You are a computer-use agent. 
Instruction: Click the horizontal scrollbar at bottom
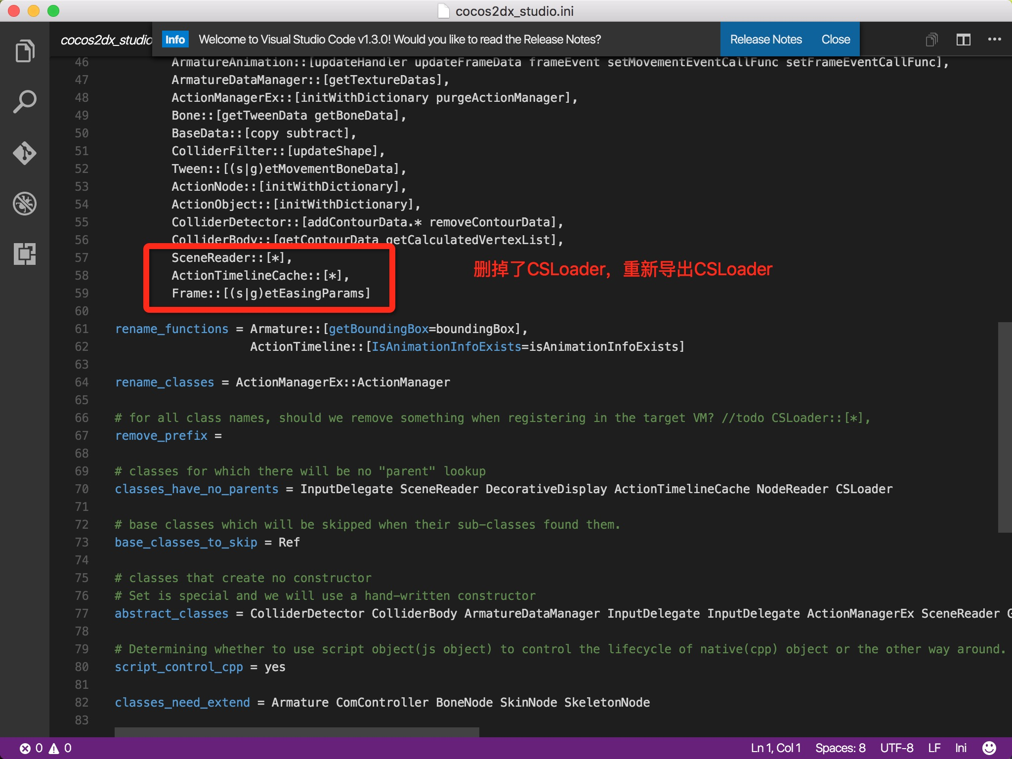click(x=296, y=732)
